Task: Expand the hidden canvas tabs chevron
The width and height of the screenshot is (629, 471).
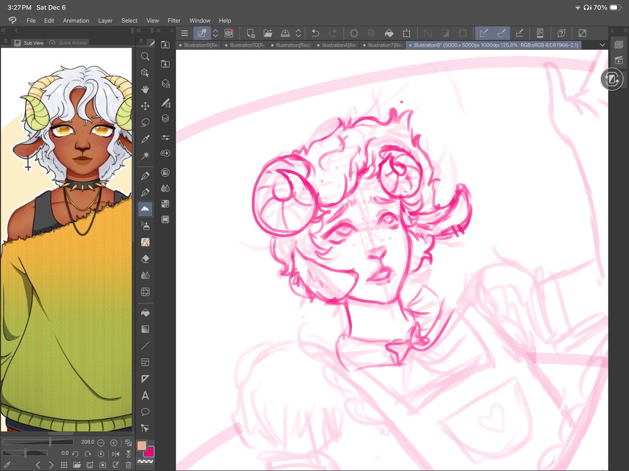Action: [x=602, y=45]
